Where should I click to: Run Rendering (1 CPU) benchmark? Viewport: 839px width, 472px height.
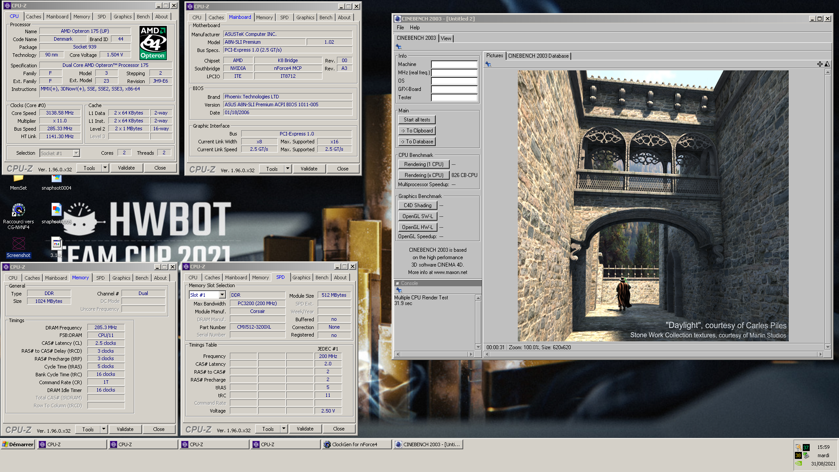[423, 164]
